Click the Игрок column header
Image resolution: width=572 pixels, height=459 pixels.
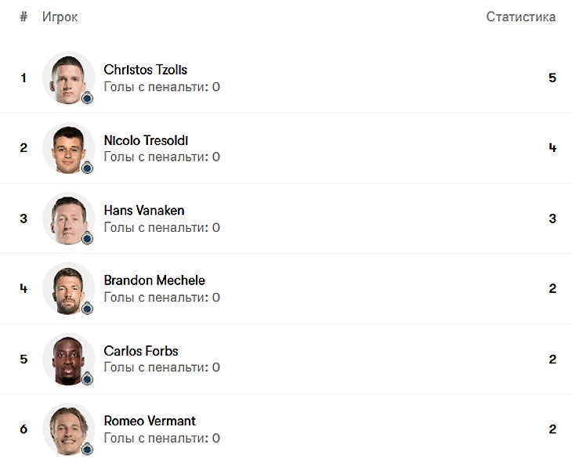tap(60, 16)
